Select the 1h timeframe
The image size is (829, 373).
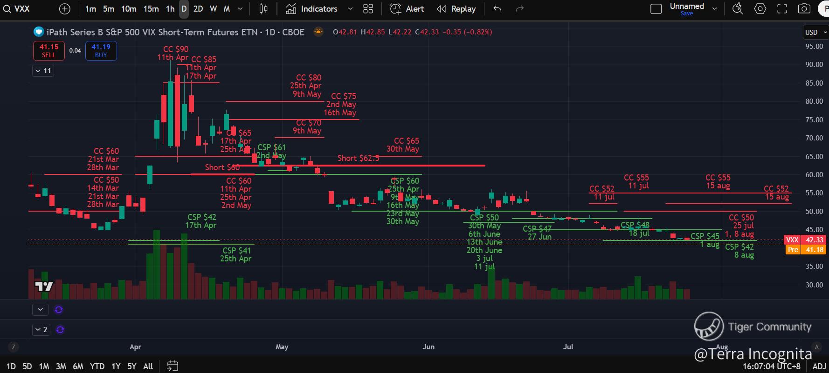click(170, 9)
